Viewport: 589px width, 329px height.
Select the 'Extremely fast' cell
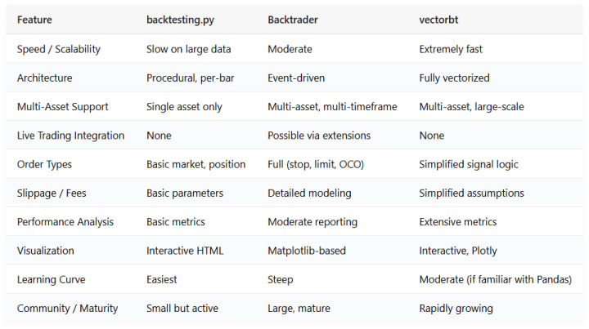click(451, 49)
